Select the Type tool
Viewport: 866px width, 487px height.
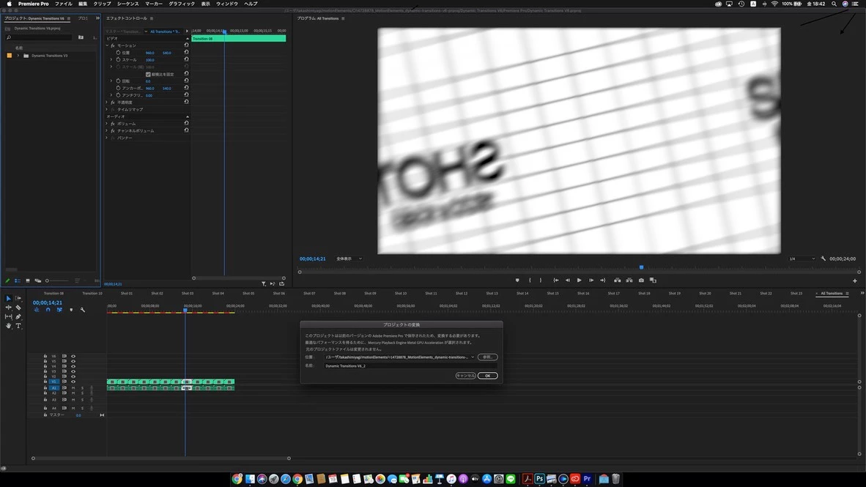click(x=18, y=327)
